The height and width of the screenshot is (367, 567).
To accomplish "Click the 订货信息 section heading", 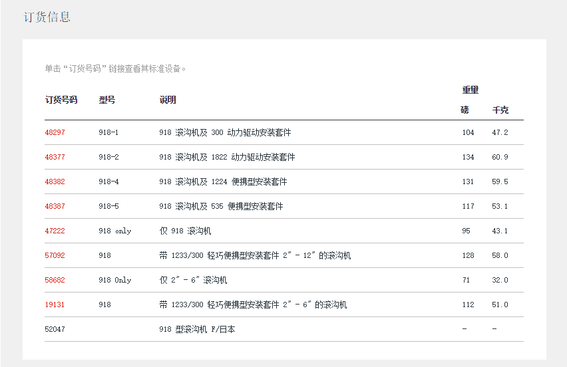I will (47, 17).
